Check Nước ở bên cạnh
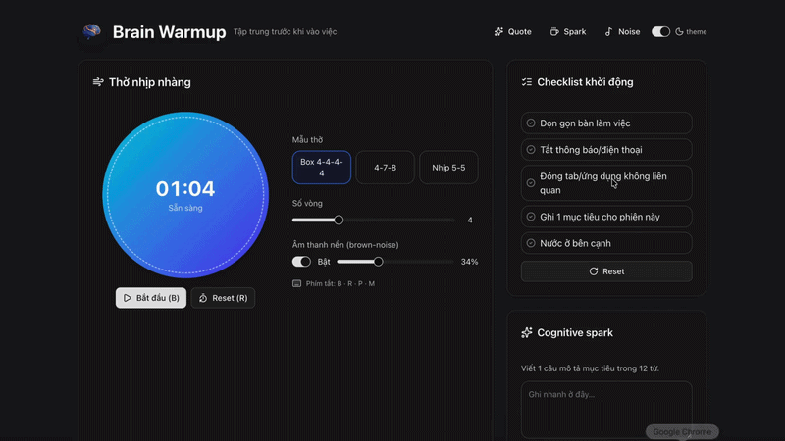Viewport: 785px width, 441px height. [x=606, y=243]
